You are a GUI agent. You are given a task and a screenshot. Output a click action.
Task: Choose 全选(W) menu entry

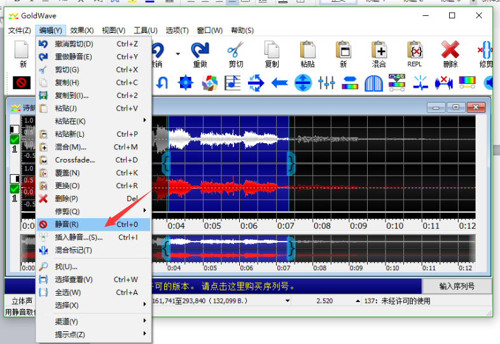pyautogui.click(x=94, y=292)
